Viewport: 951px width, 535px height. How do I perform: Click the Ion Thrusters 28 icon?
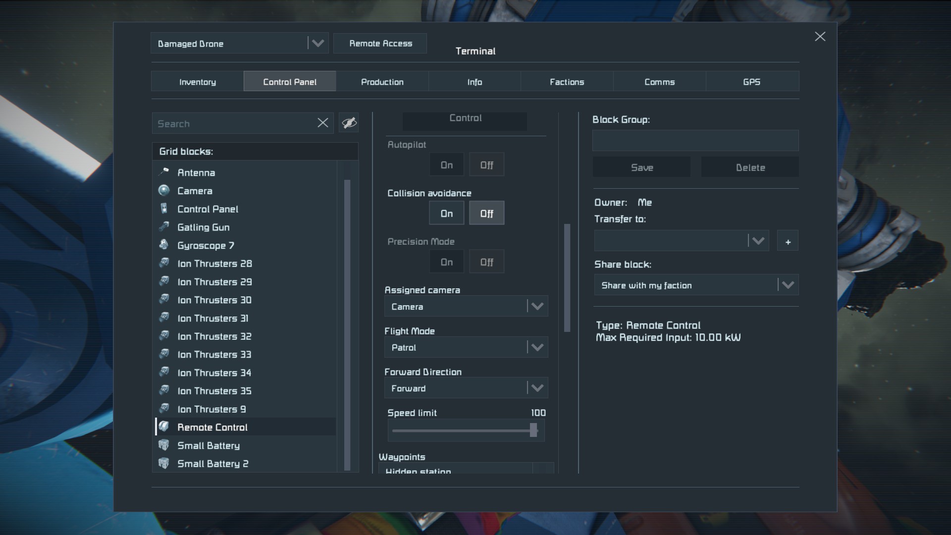164,263
